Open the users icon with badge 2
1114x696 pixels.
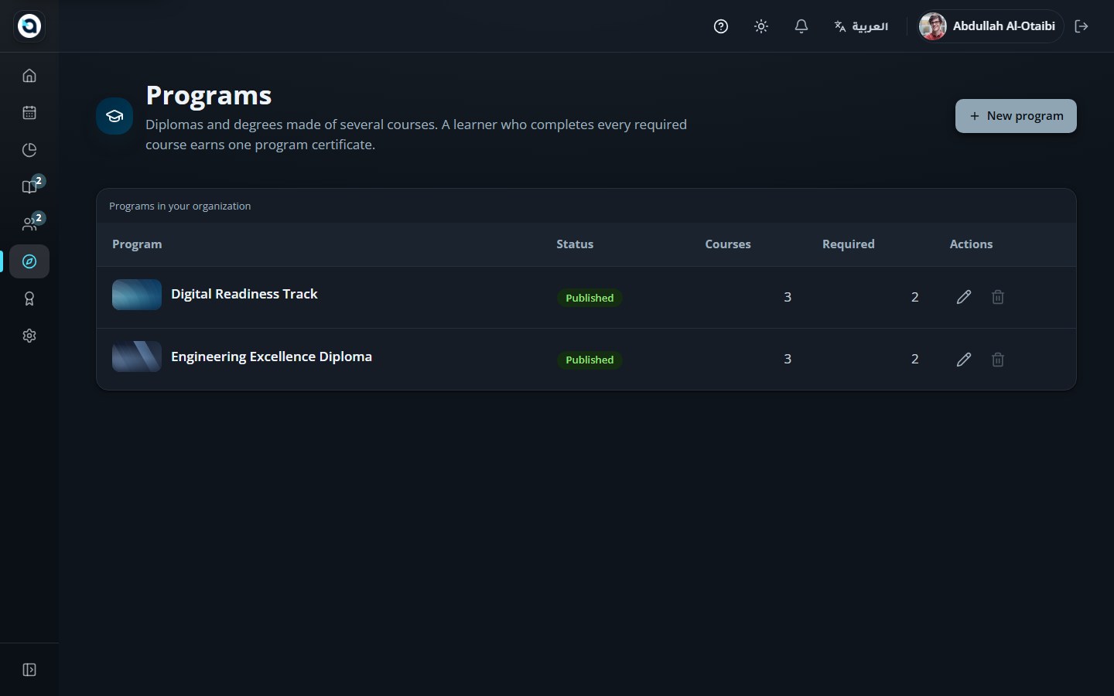click(x=29, y=224)
